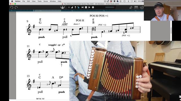Open the mixer icon at the toolbar's right end
This screenshot has height=101, width=181.
click(x=142, y=8)
